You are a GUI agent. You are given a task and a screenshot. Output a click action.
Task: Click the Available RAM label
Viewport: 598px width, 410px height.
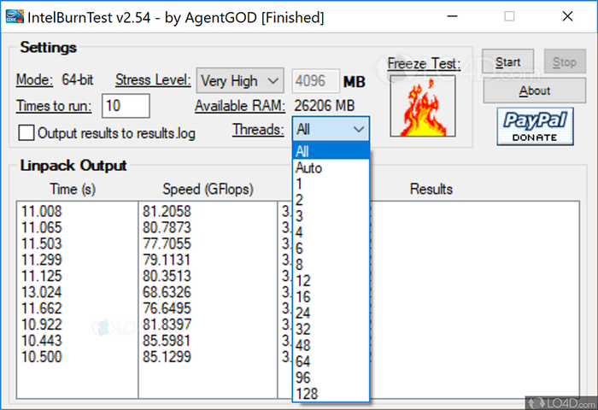pyautogui.click(x=240, y=106)
